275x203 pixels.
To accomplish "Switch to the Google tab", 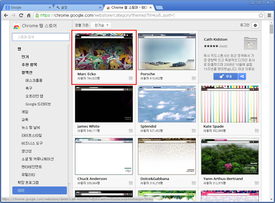I will pyautogui.click(x=28, y=7).
